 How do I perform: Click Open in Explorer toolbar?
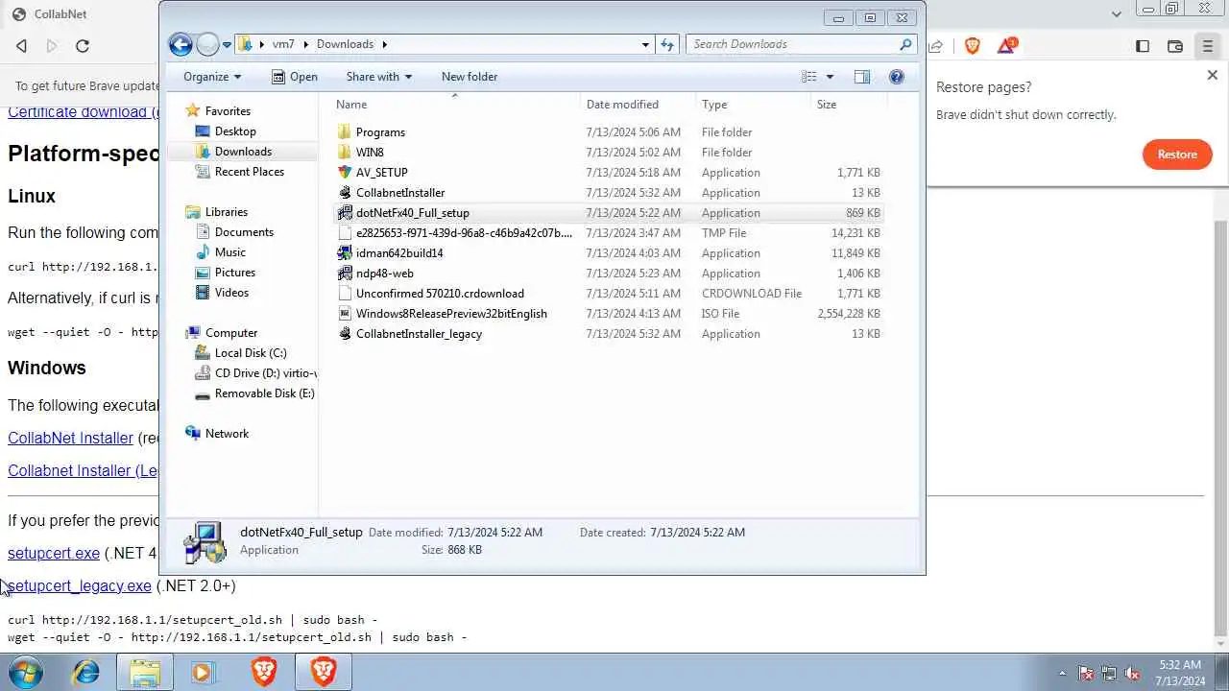[295, 77]
